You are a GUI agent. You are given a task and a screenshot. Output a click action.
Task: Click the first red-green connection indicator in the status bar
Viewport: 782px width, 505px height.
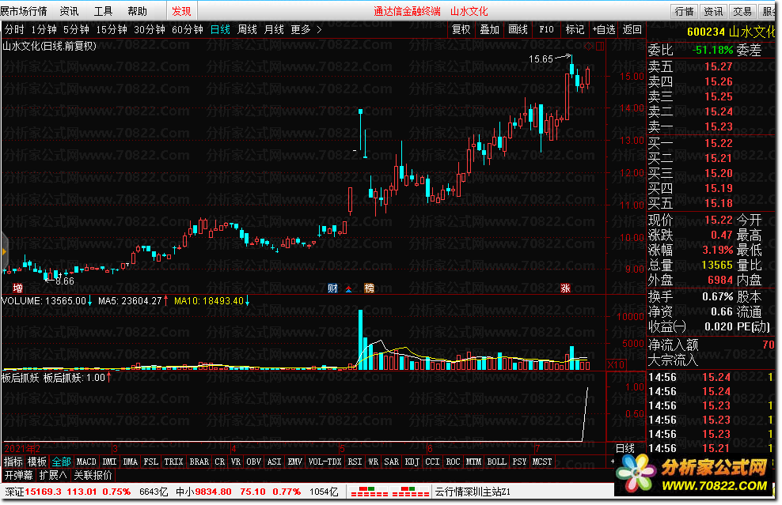click(x=370, y=492)
